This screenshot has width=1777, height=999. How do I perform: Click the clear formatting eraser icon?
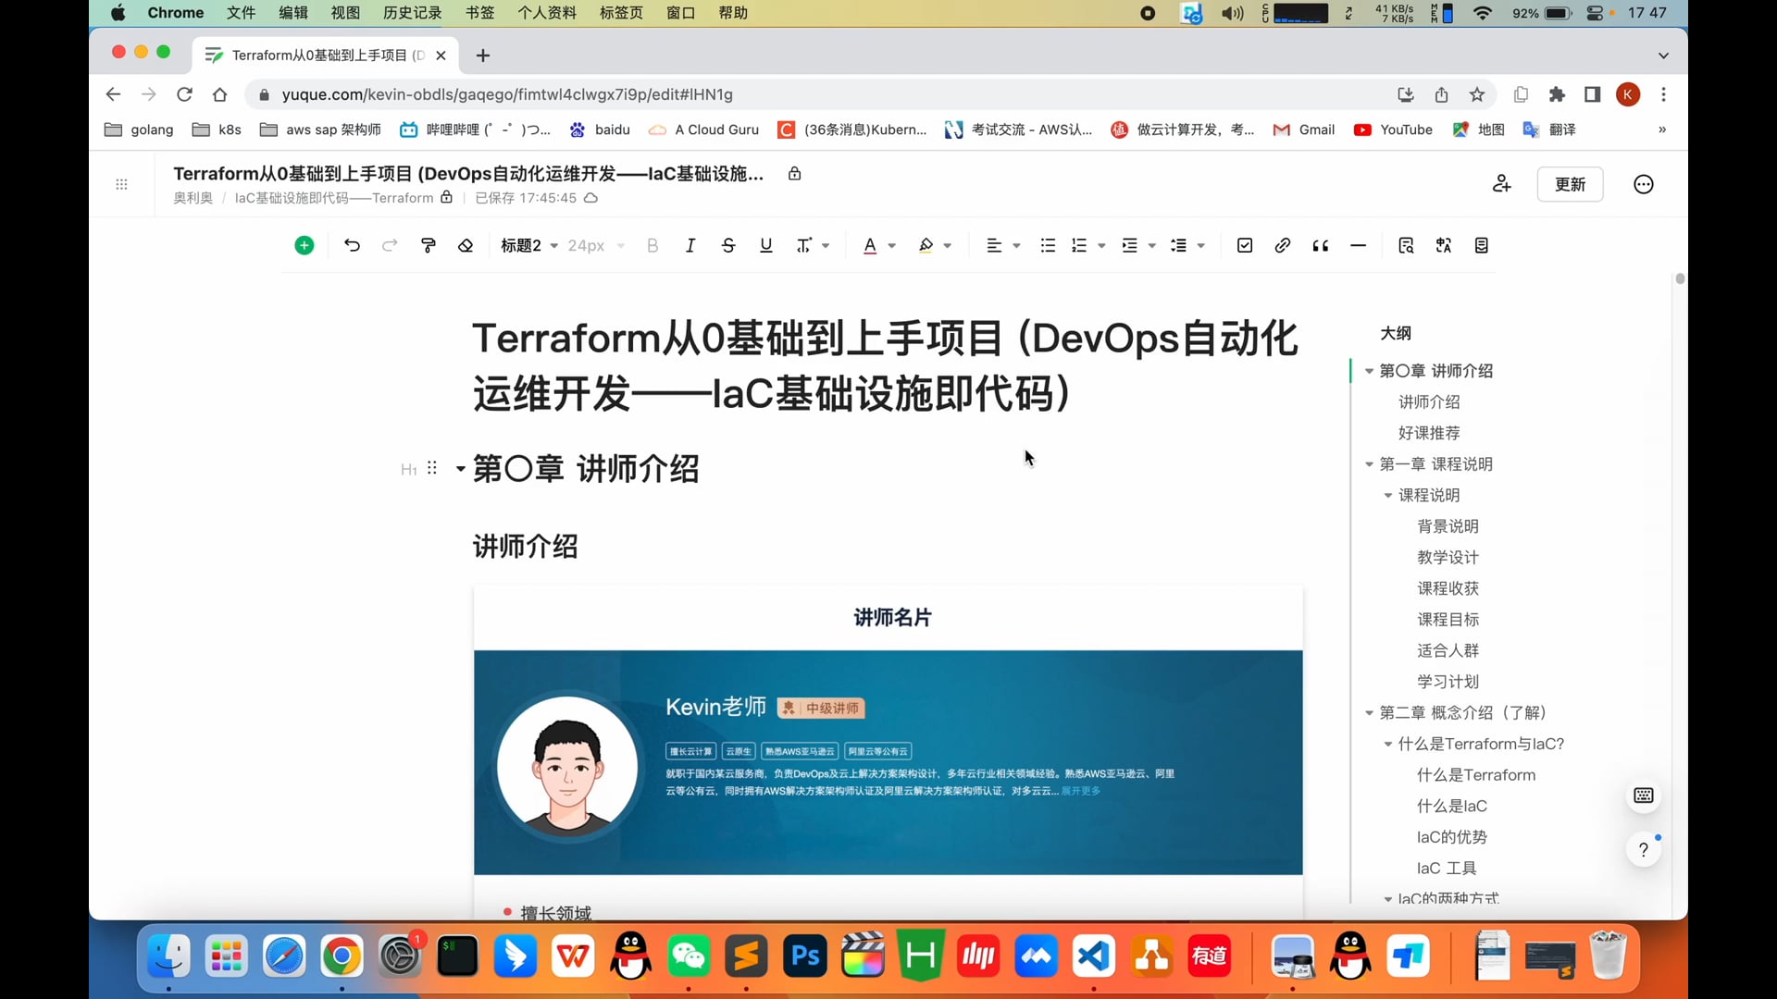(x=466, y=245)
